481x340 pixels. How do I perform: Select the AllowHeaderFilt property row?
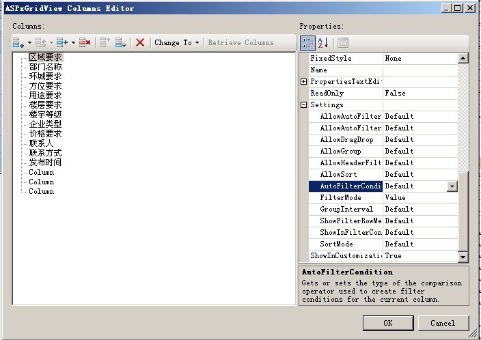(x=383, y=162)
